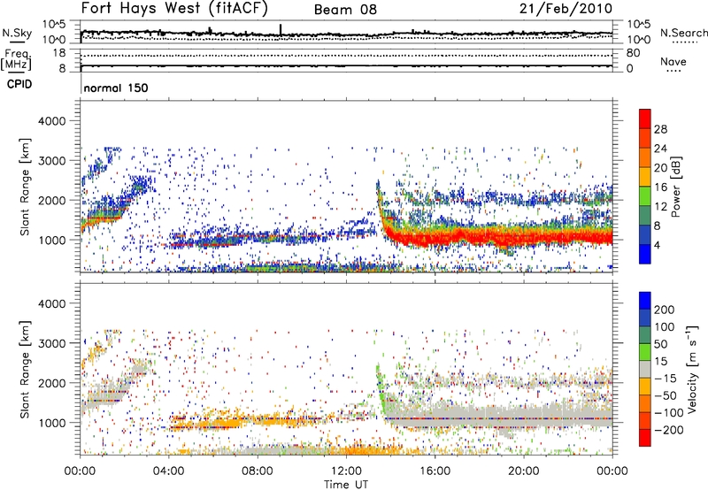Click 'Slant Range [km]' label of velocity panel
The image size is (708, 490).
(x=25, y=369)
